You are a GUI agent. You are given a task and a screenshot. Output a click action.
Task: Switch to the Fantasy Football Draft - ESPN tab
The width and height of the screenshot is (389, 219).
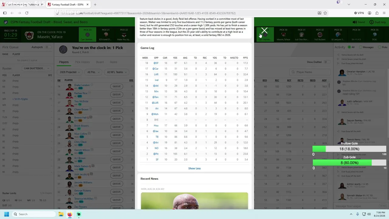[x=68, y=5]
